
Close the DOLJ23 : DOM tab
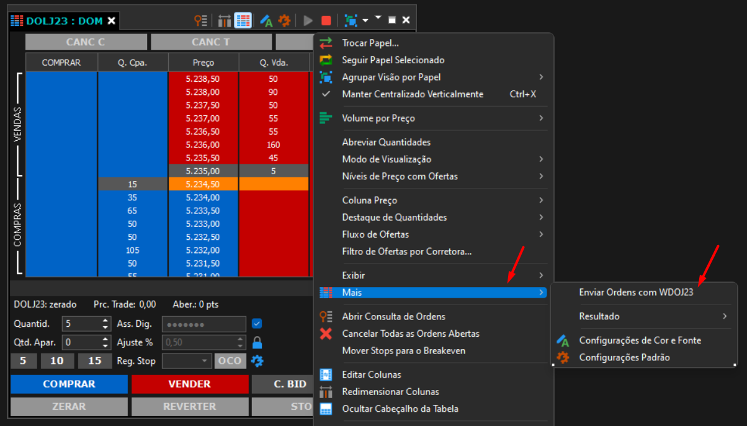tap(112, 21)
